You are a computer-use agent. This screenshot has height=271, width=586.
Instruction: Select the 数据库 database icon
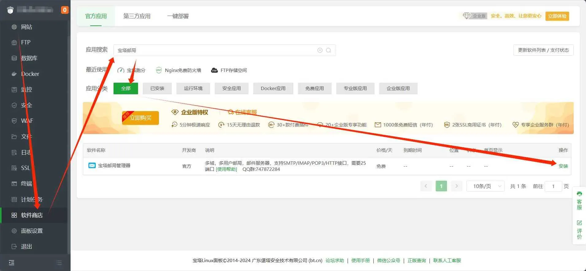[14, 58]
